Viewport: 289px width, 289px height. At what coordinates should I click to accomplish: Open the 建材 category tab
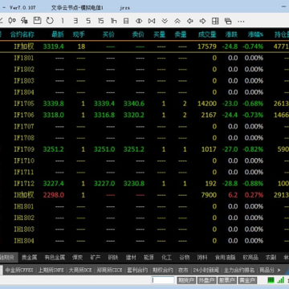(x=131, y=258)
